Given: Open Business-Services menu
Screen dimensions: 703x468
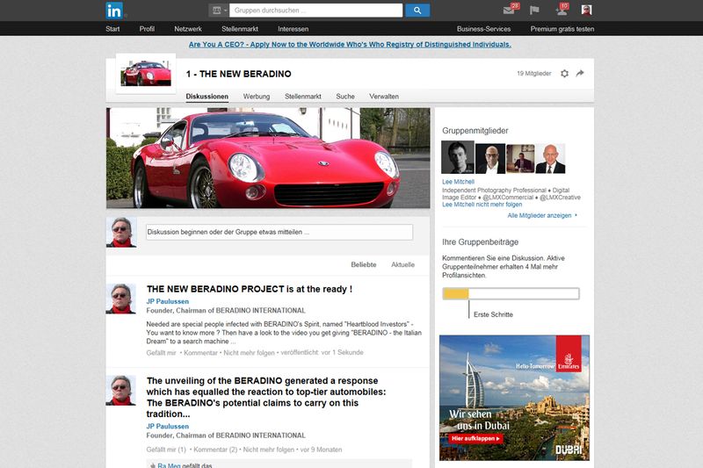Looking at the screenshot, I should (x=484, y=29).
